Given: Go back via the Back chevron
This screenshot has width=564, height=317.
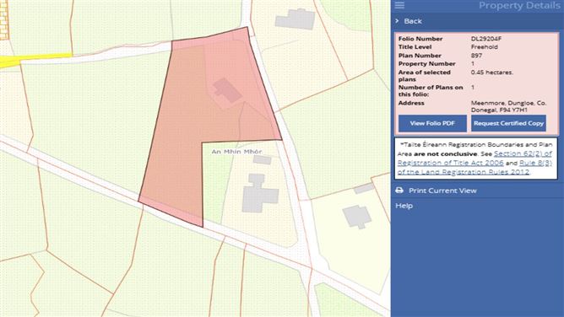Looking at the screenshot, I should (x=397, y=21).
